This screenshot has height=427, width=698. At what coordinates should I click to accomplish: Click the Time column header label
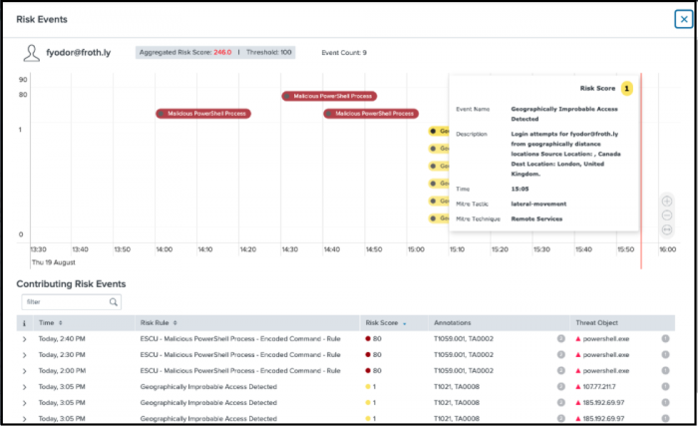[46, 323]
